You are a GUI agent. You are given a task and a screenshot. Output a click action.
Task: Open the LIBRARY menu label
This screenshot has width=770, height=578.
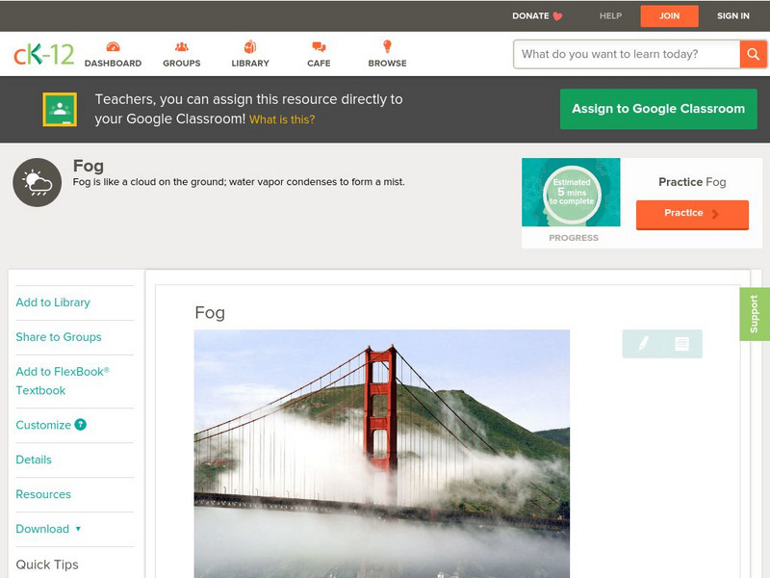[250, 64]
